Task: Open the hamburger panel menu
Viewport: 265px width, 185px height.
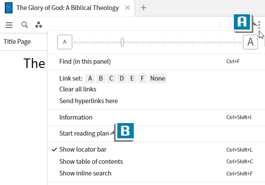Action: (9, 25)
